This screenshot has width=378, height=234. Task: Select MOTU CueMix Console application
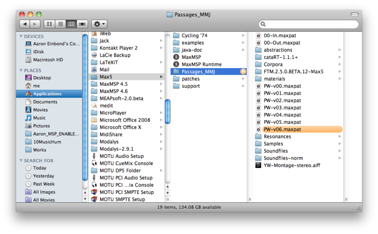pyautogui.click(x=122, y=163)
